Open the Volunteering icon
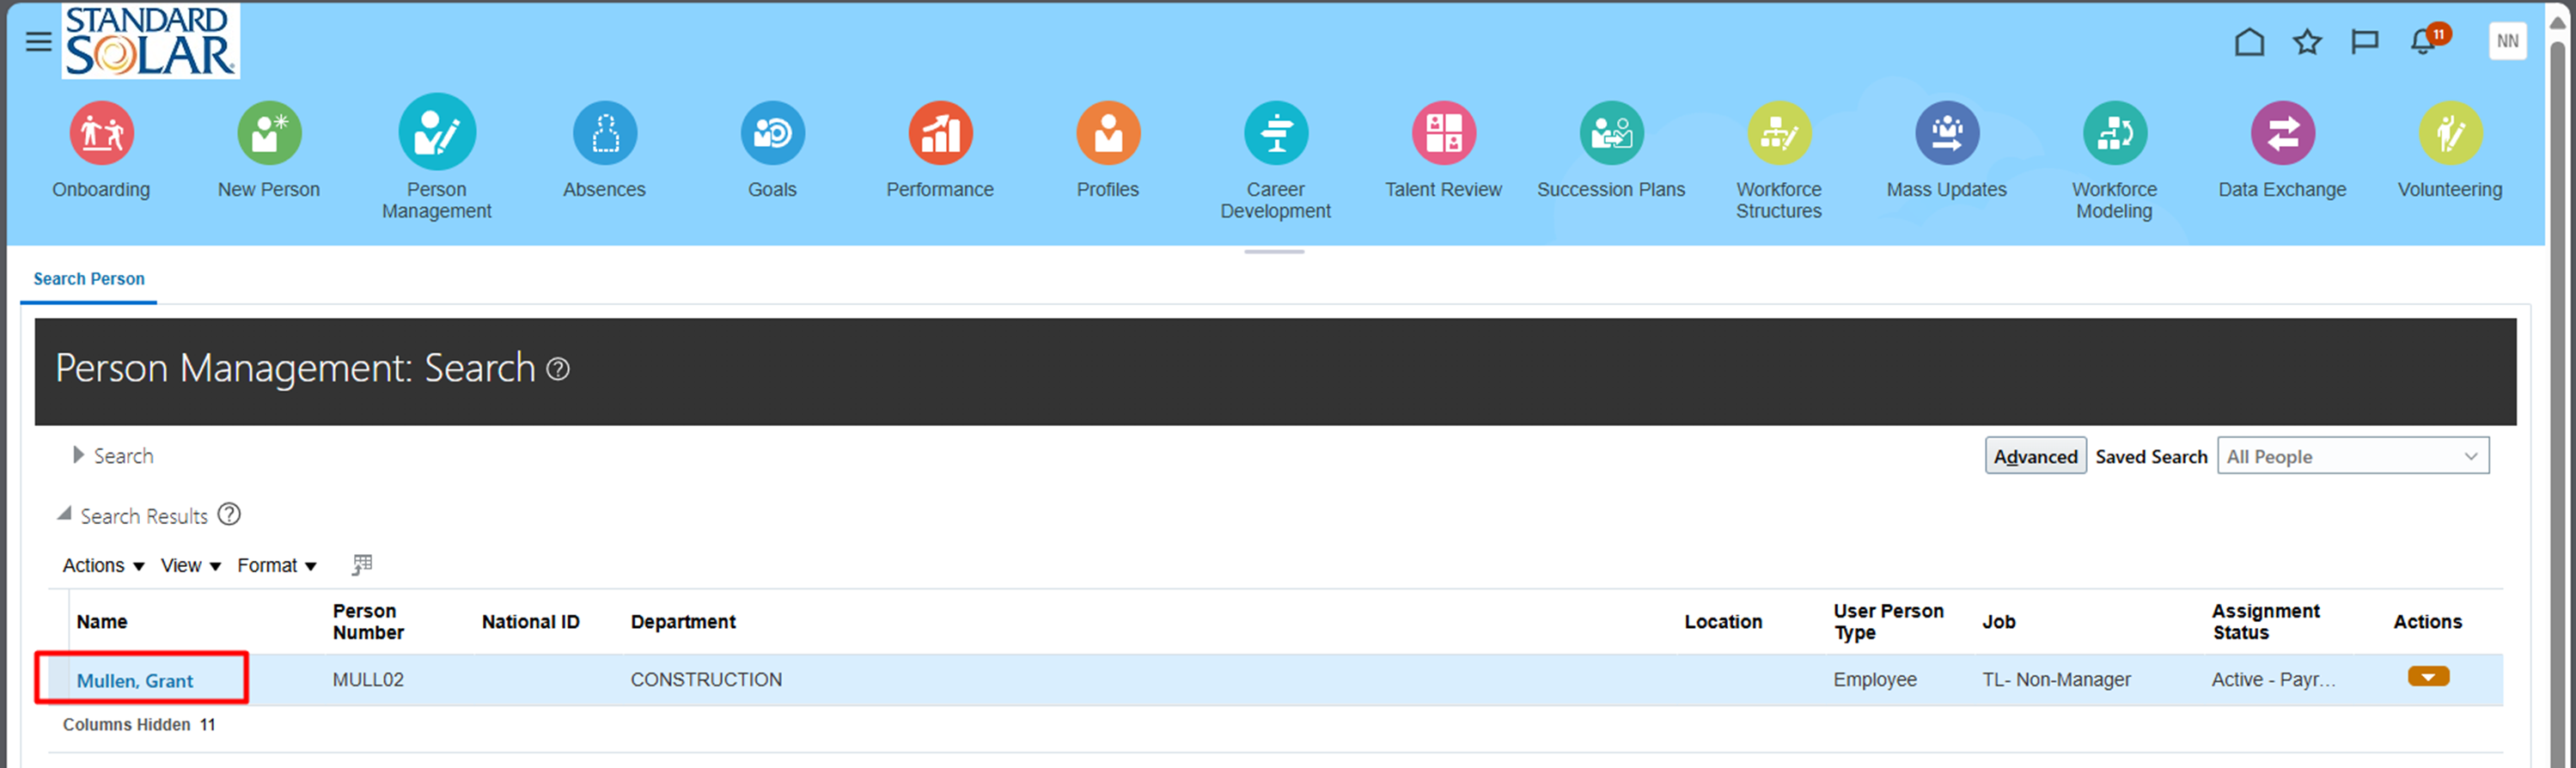This screenshot has width=2576, height=768. tap(2451, 133)
